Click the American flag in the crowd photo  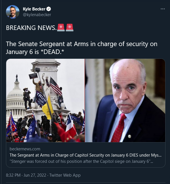56,86
